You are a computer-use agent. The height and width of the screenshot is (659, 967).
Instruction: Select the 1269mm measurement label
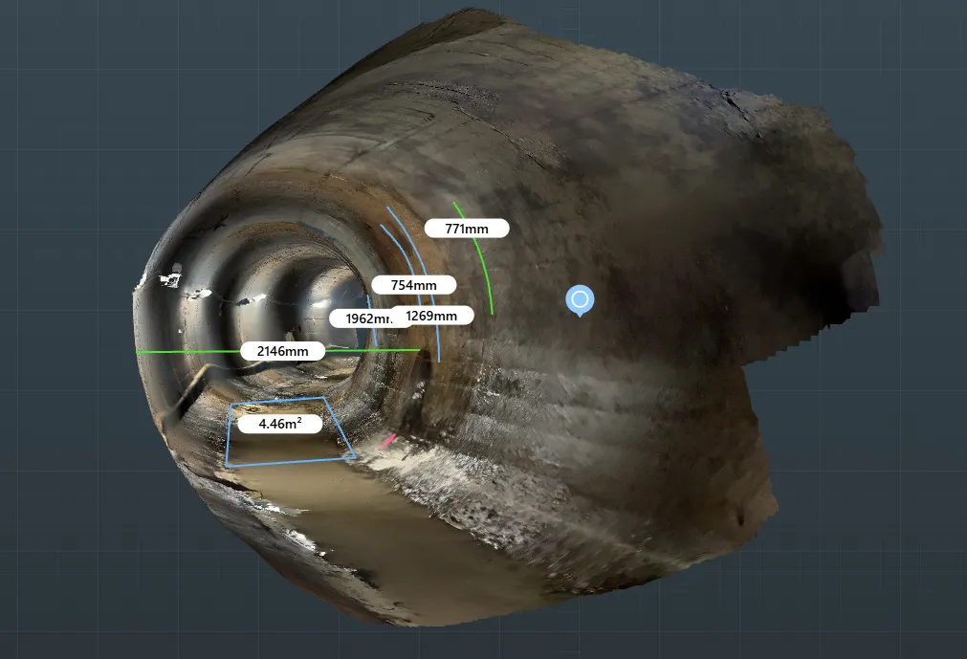[431, 316]
